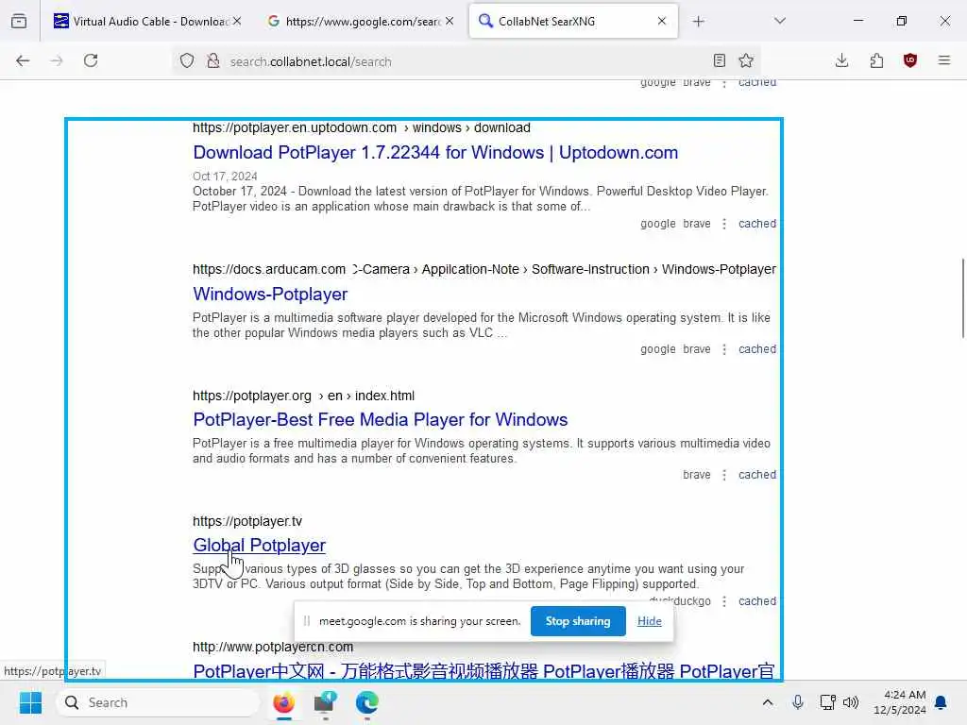Screen dimensions: 967x725
Task: Click the page vertical scrollbar thumb
Action: point(962,298)
